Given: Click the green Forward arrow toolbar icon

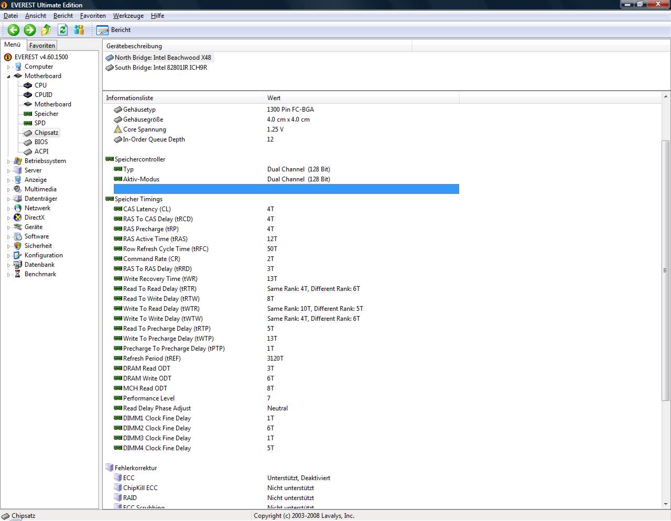Looking at the screenshot, I should pyautogui.click(x=30, y=30).
